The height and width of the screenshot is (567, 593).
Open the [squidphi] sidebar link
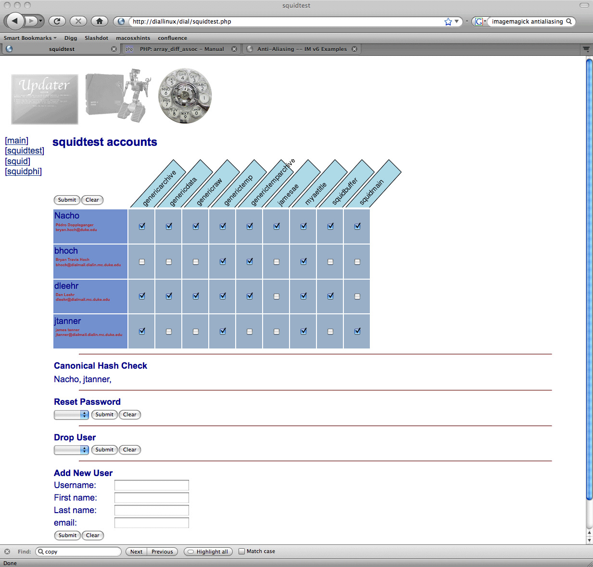[23, 171]
